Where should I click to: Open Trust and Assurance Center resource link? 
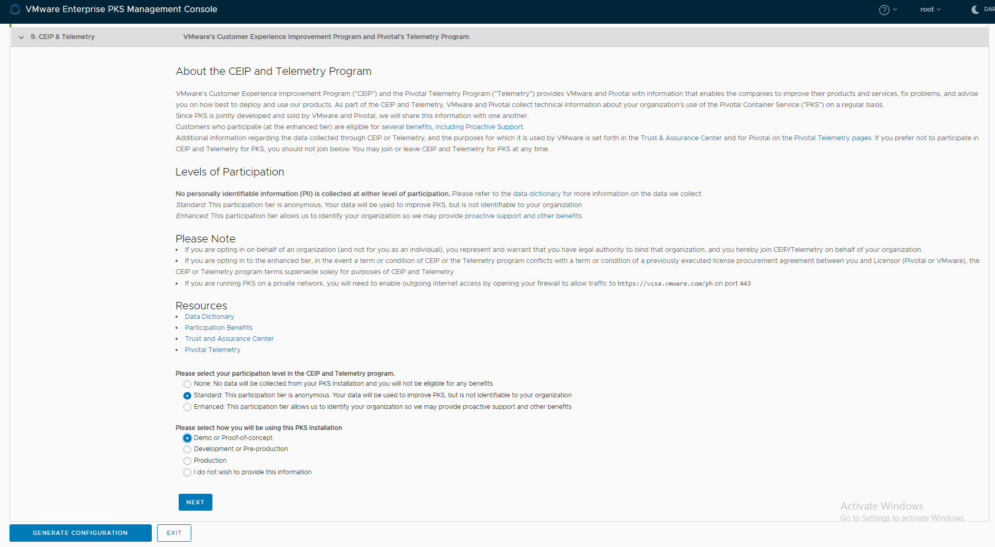[229, 339]
